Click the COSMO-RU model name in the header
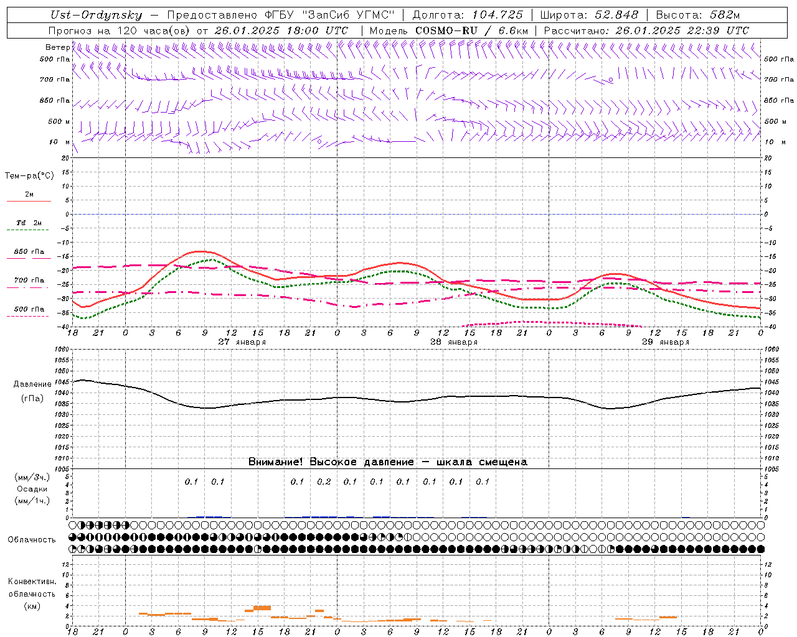The image size is (797, 637). point(446,30)
